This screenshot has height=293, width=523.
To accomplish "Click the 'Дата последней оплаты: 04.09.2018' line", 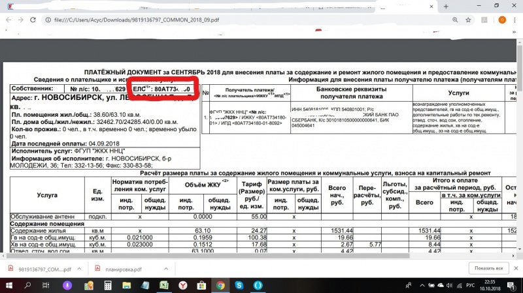I will click(x=65, y=144).
